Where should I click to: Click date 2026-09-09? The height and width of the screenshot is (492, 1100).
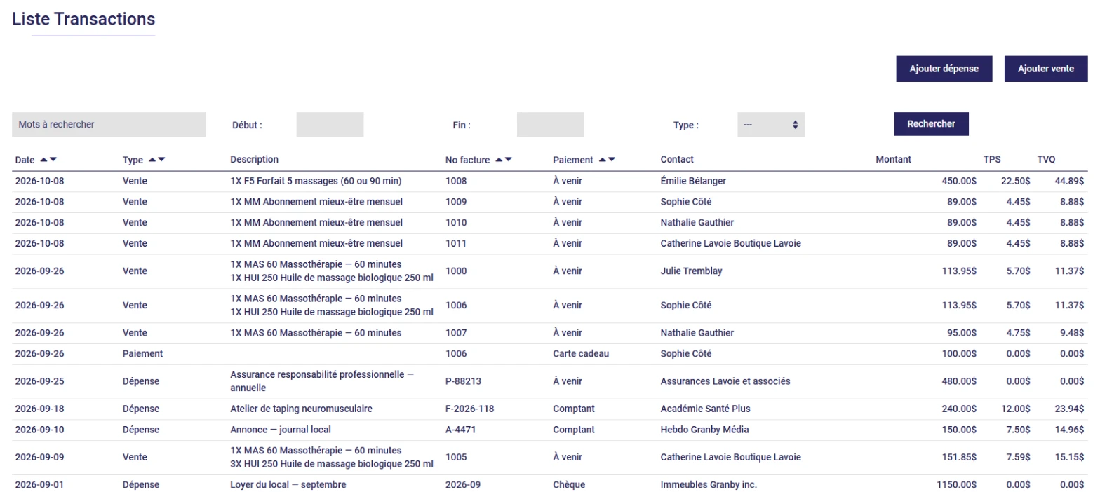click(x=39, y=457)
